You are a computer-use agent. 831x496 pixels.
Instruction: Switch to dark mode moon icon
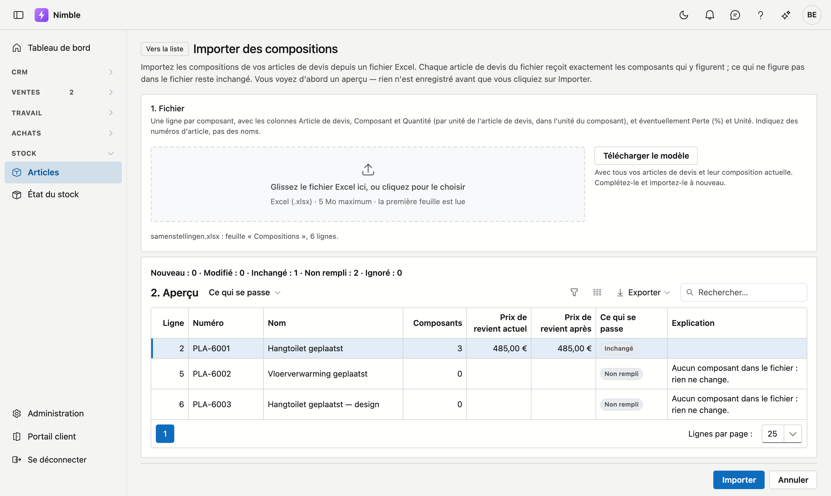pos(684,15)
